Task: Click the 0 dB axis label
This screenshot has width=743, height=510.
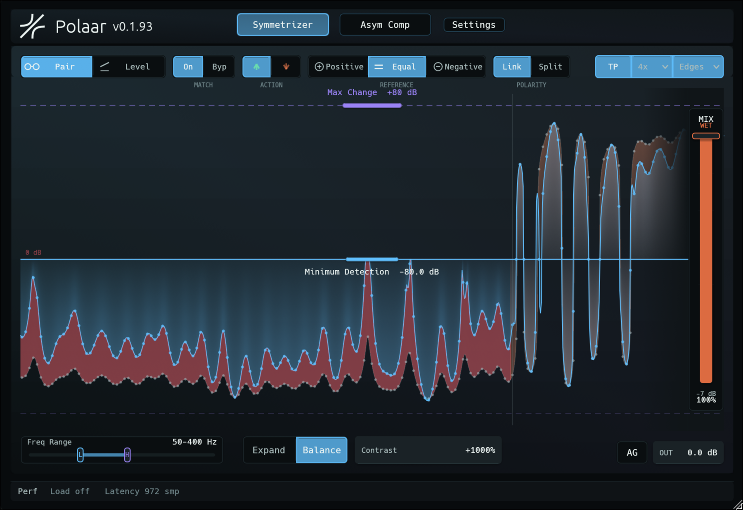Action: click(x=33, y=253)
